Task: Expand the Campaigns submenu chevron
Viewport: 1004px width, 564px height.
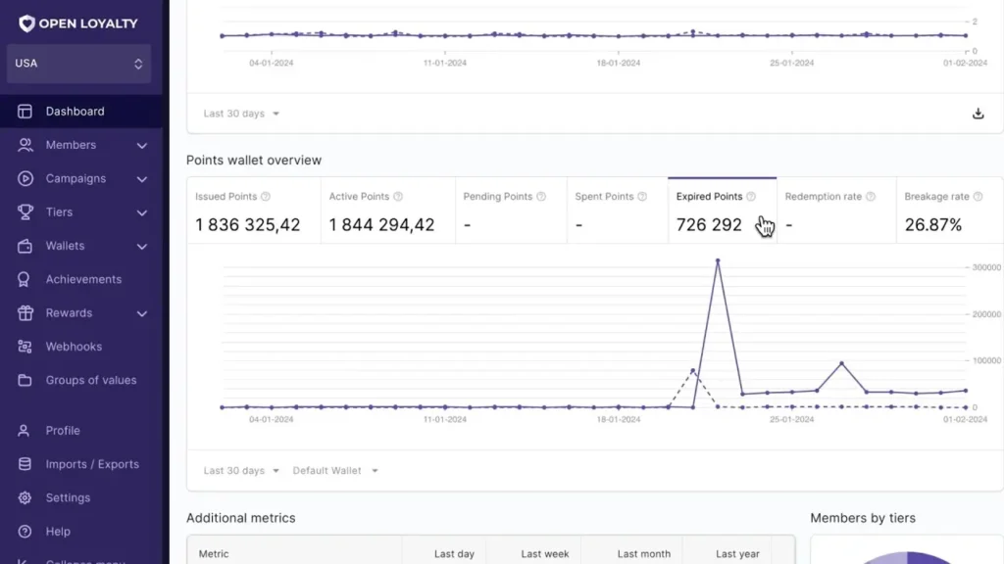Action: click(x=142, y=179)
